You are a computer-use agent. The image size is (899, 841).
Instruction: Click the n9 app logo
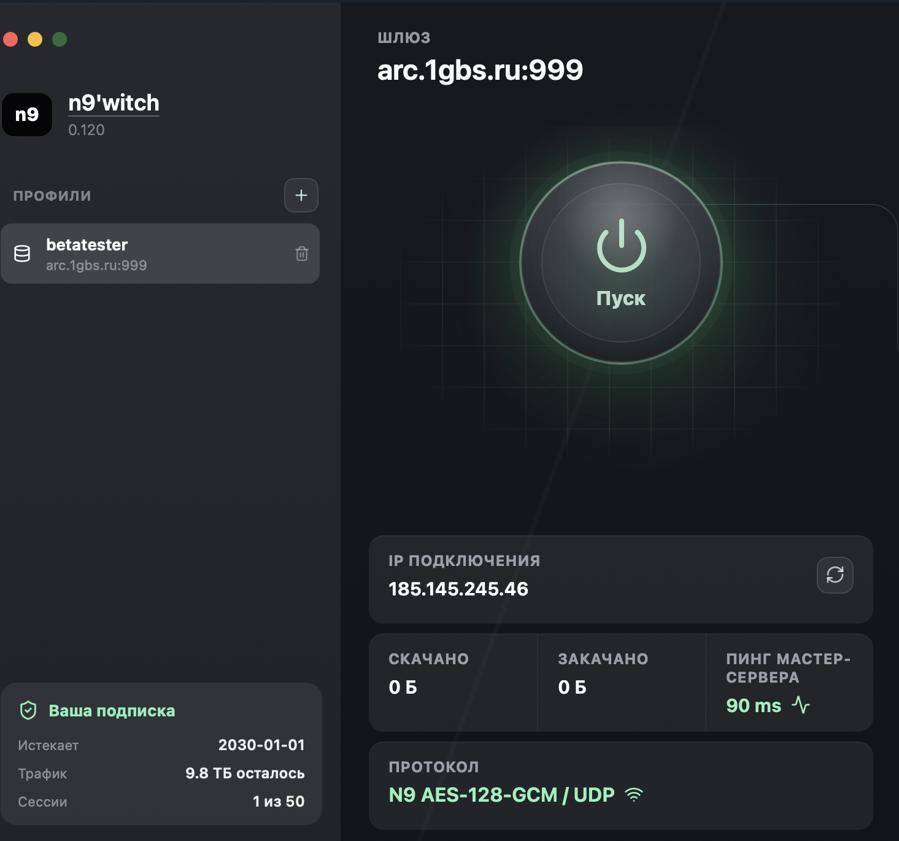point(27,114)
